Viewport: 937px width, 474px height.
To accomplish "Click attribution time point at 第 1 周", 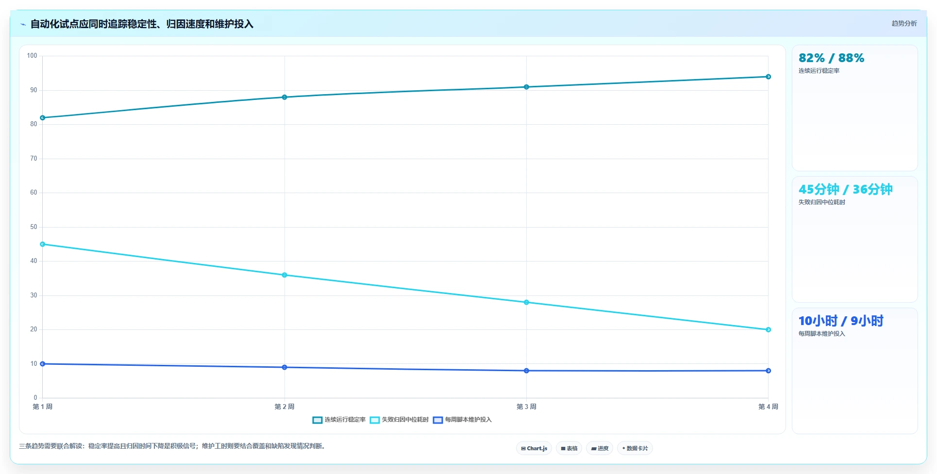I will coord(43,245).
